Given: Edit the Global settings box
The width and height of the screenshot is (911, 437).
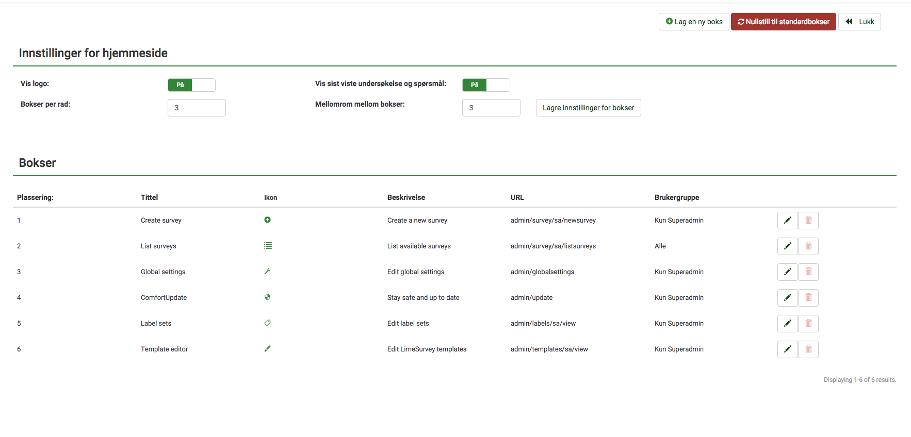Looking at the screenshot, I should point(787,272).
